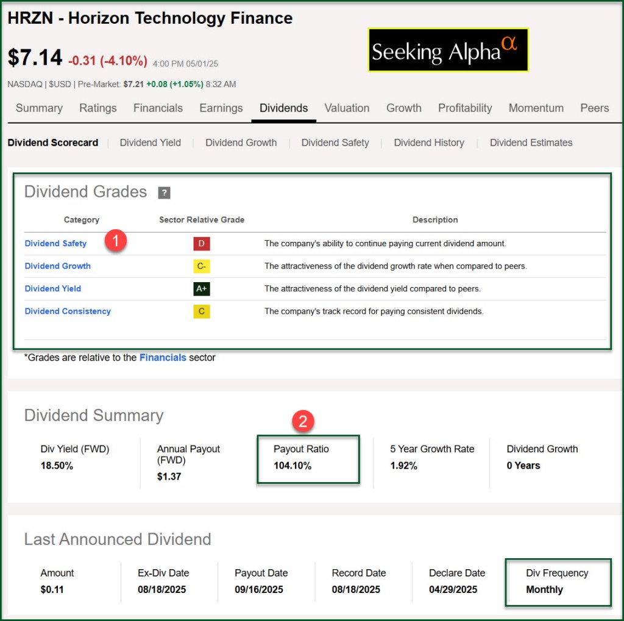Select the Valuation tab
This screenshot has width=624, height=621.
(347, 108)
